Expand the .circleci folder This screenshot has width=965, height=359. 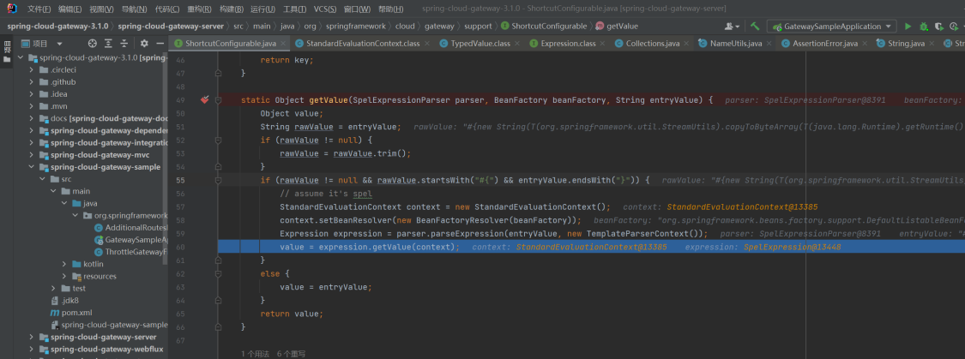click(32, 69)
